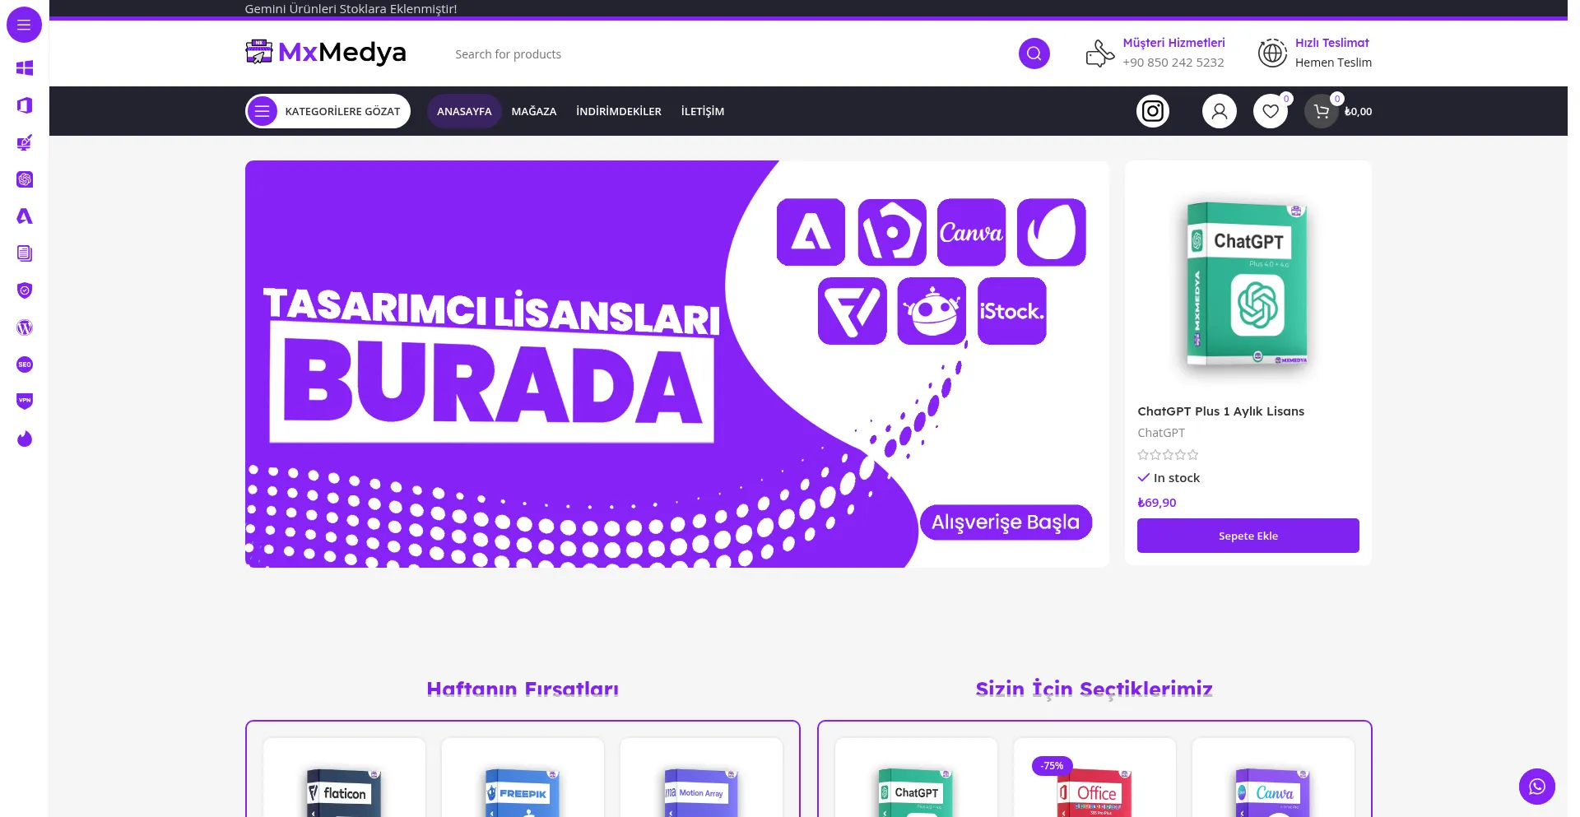Click the fast delivery globe icon

(1272, 53)
